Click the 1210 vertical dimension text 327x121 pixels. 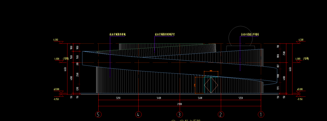pyautogui.click(x=77, y=89)
